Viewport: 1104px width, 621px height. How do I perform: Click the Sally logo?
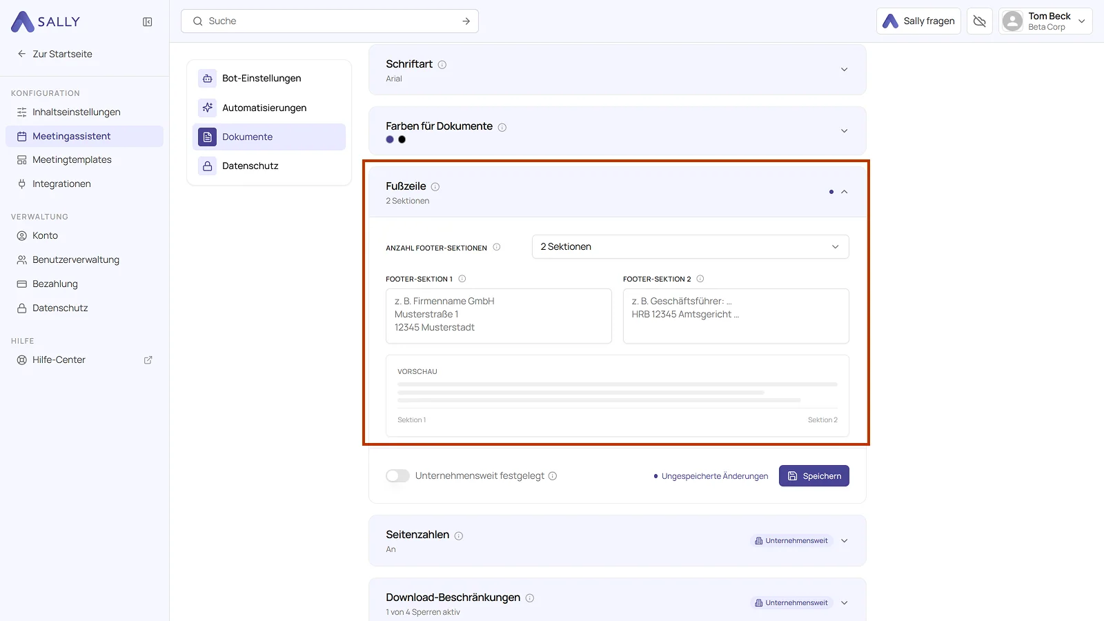pos(46,21)
